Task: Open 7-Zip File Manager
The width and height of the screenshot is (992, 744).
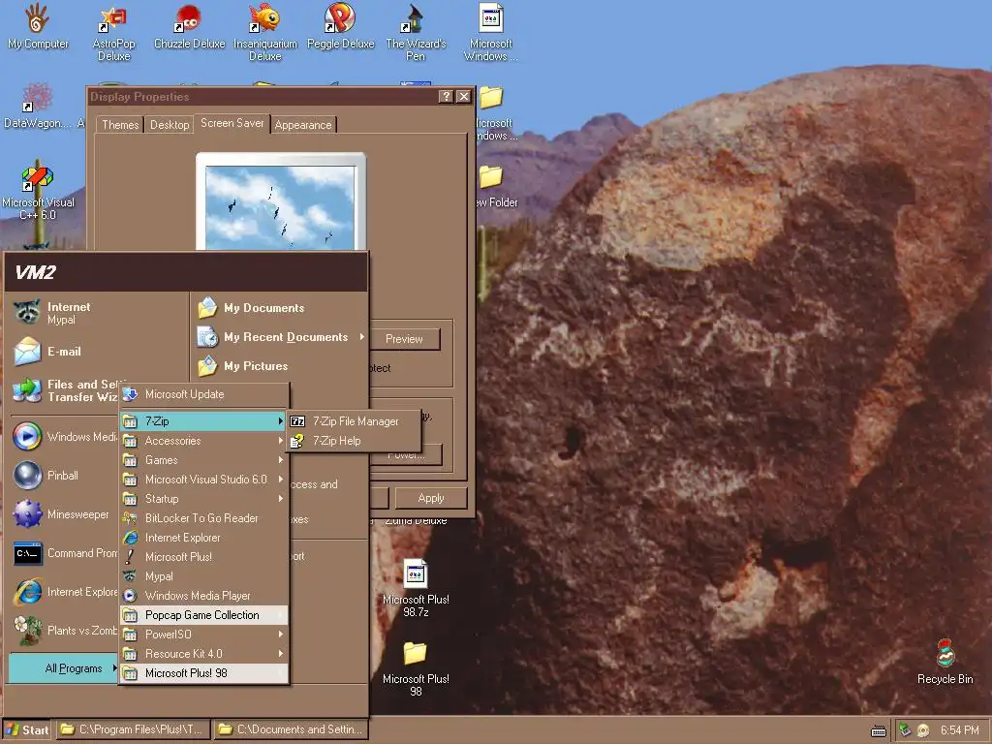Action: (x=354, y=421)
